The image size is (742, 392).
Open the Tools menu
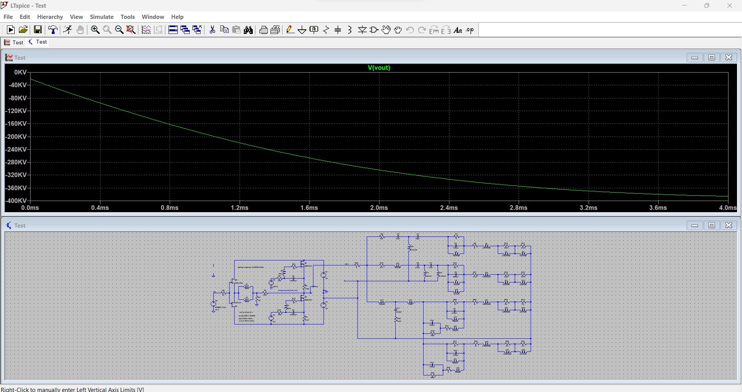[128, 17]
